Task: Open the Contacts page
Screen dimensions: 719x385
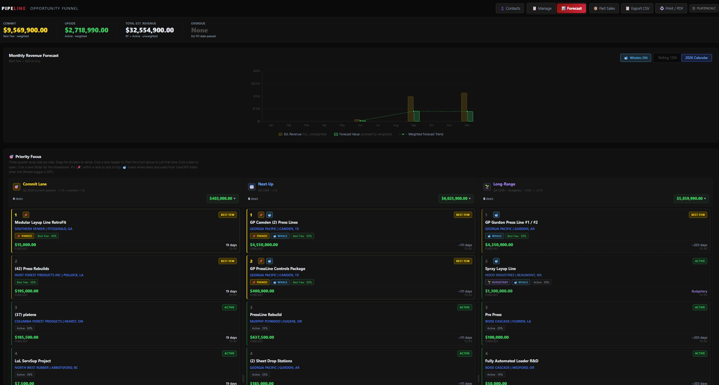Action: tap(510, 8)
